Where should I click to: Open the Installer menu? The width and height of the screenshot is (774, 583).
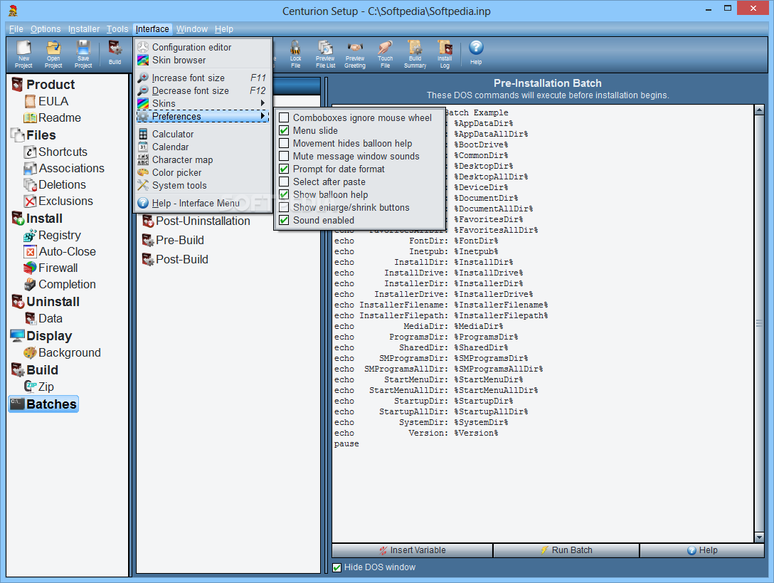(x=84, y=29)
